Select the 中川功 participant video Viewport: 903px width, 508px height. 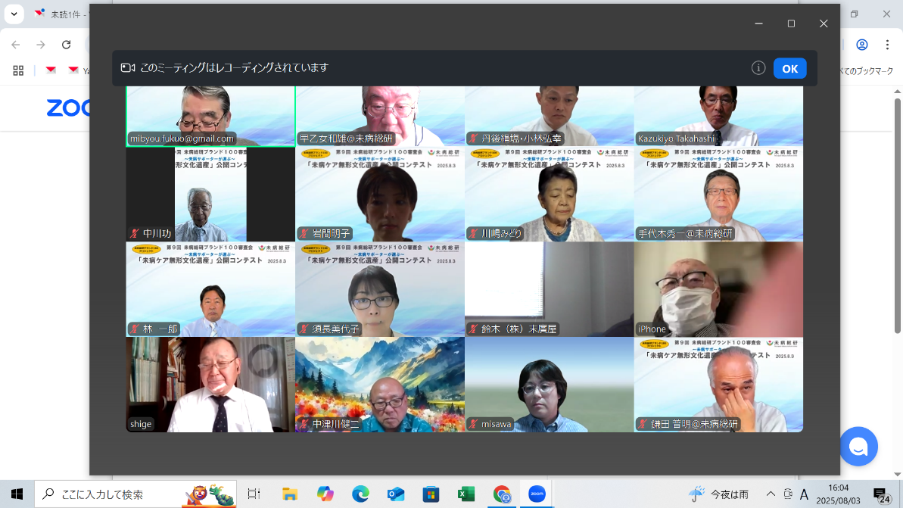(210, 194)
